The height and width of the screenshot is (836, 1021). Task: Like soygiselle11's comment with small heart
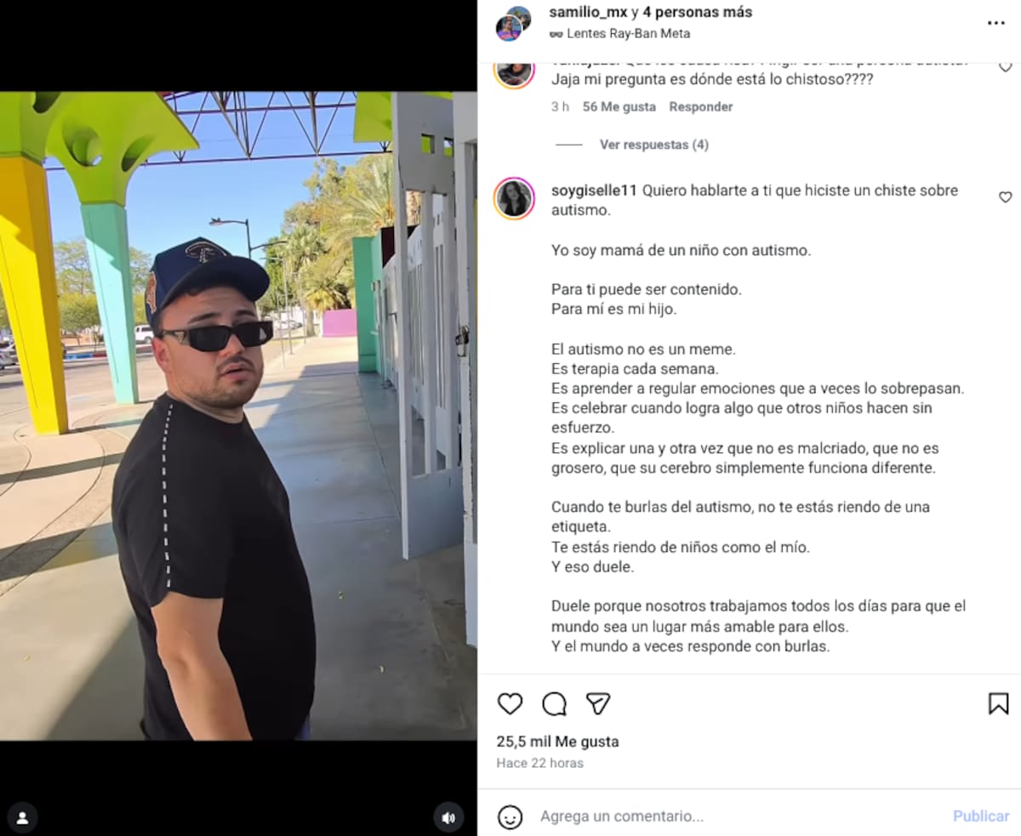[1005, 197]
